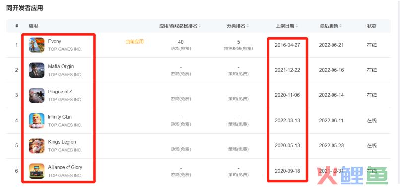Screen dimensions: 400x187
Task: Open the Kings Legion app icon
Action: tap(37, 146)
